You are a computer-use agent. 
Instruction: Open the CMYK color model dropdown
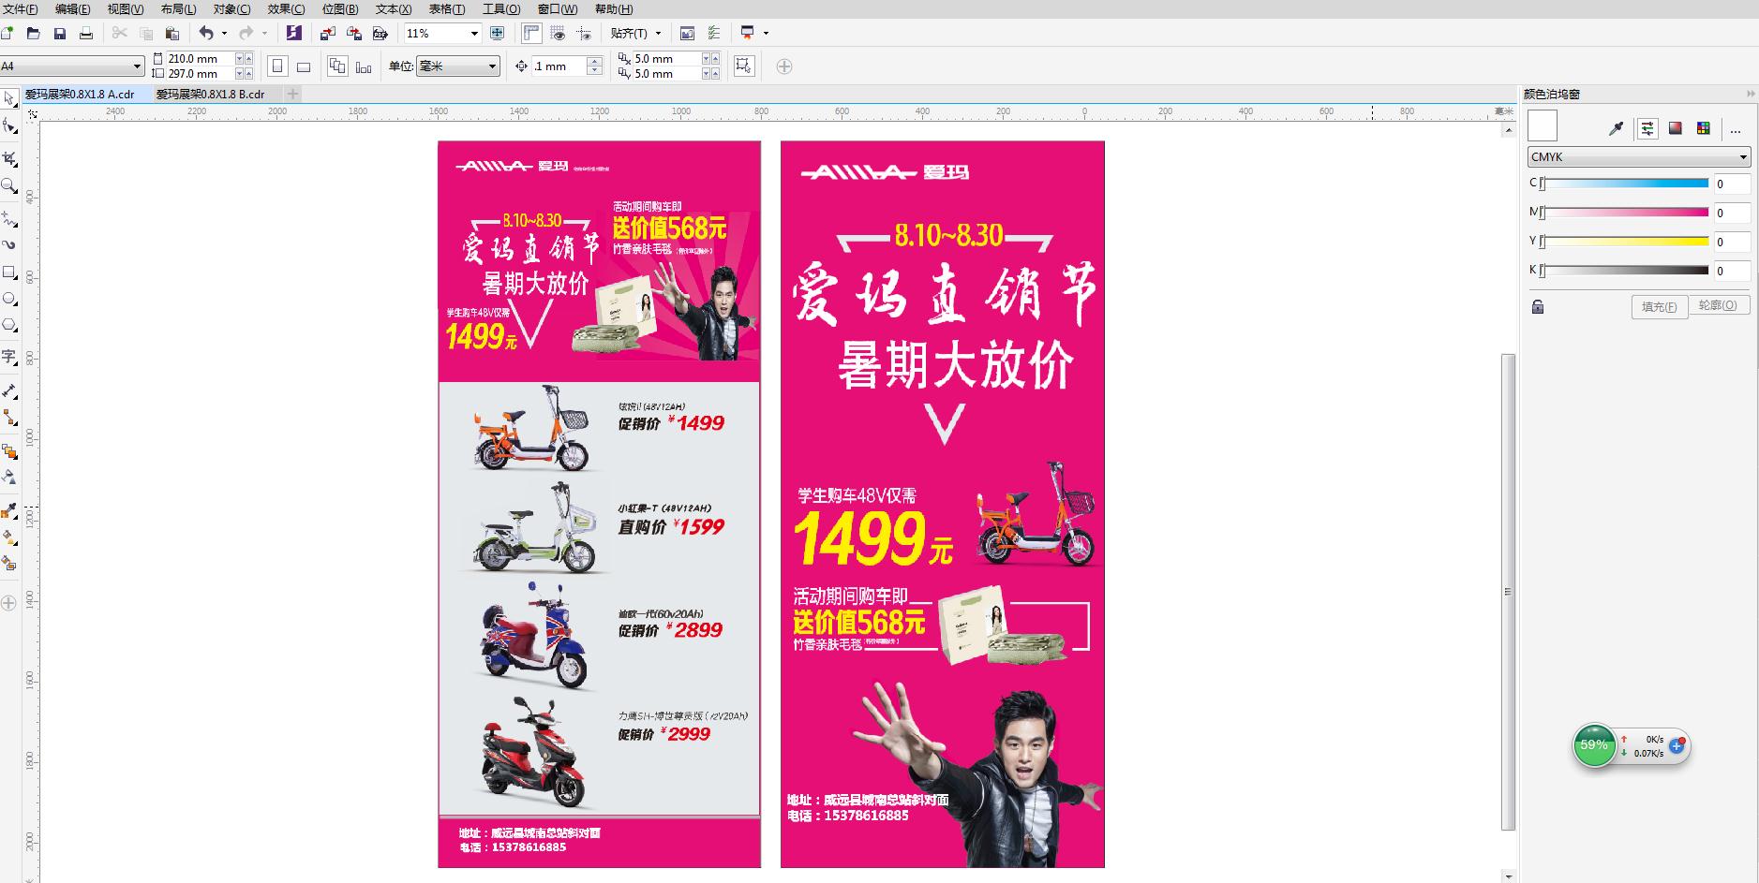1639,157
